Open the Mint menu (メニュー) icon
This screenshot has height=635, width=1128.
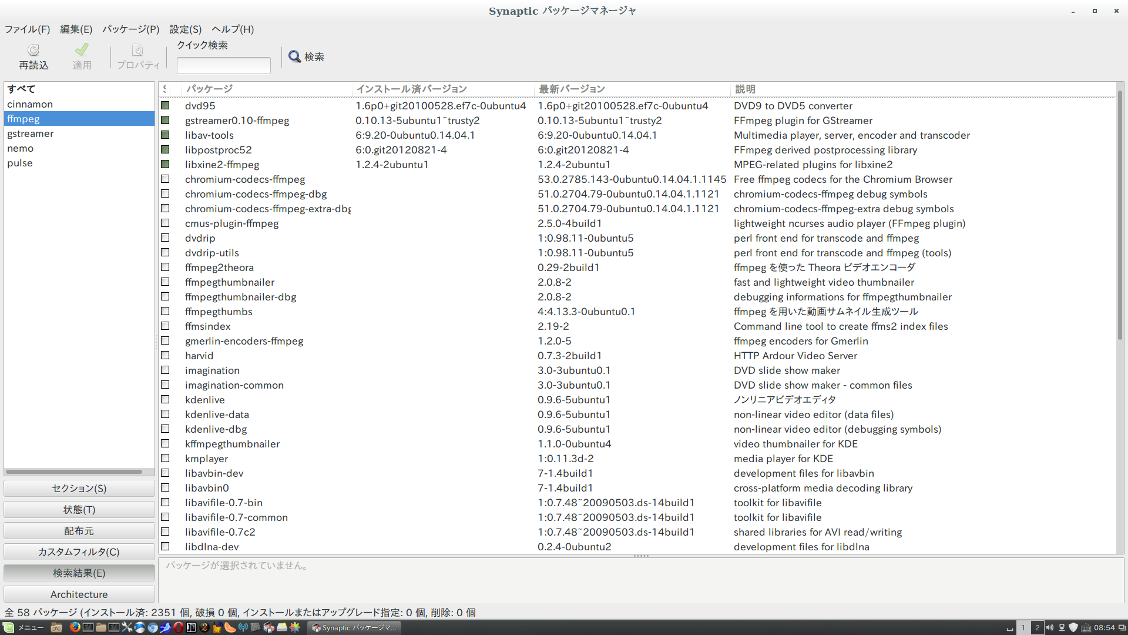tap(8, 627)
